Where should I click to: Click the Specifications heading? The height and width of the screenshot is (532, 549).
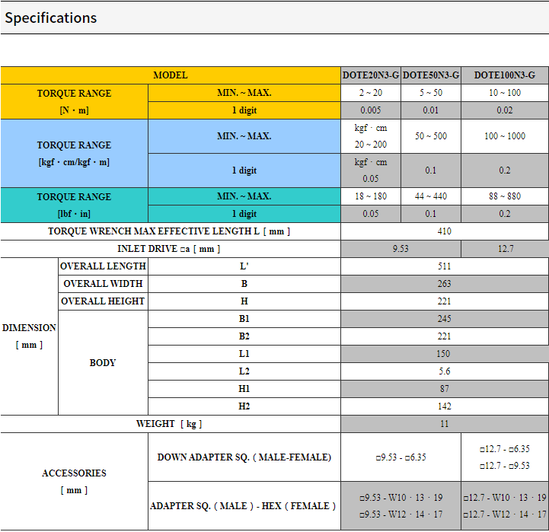pyautogui.click(x=51, y=18)
